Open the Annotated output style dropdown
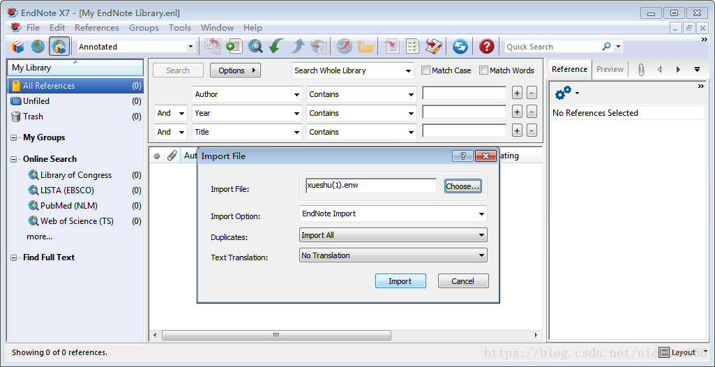 (190, 47)
